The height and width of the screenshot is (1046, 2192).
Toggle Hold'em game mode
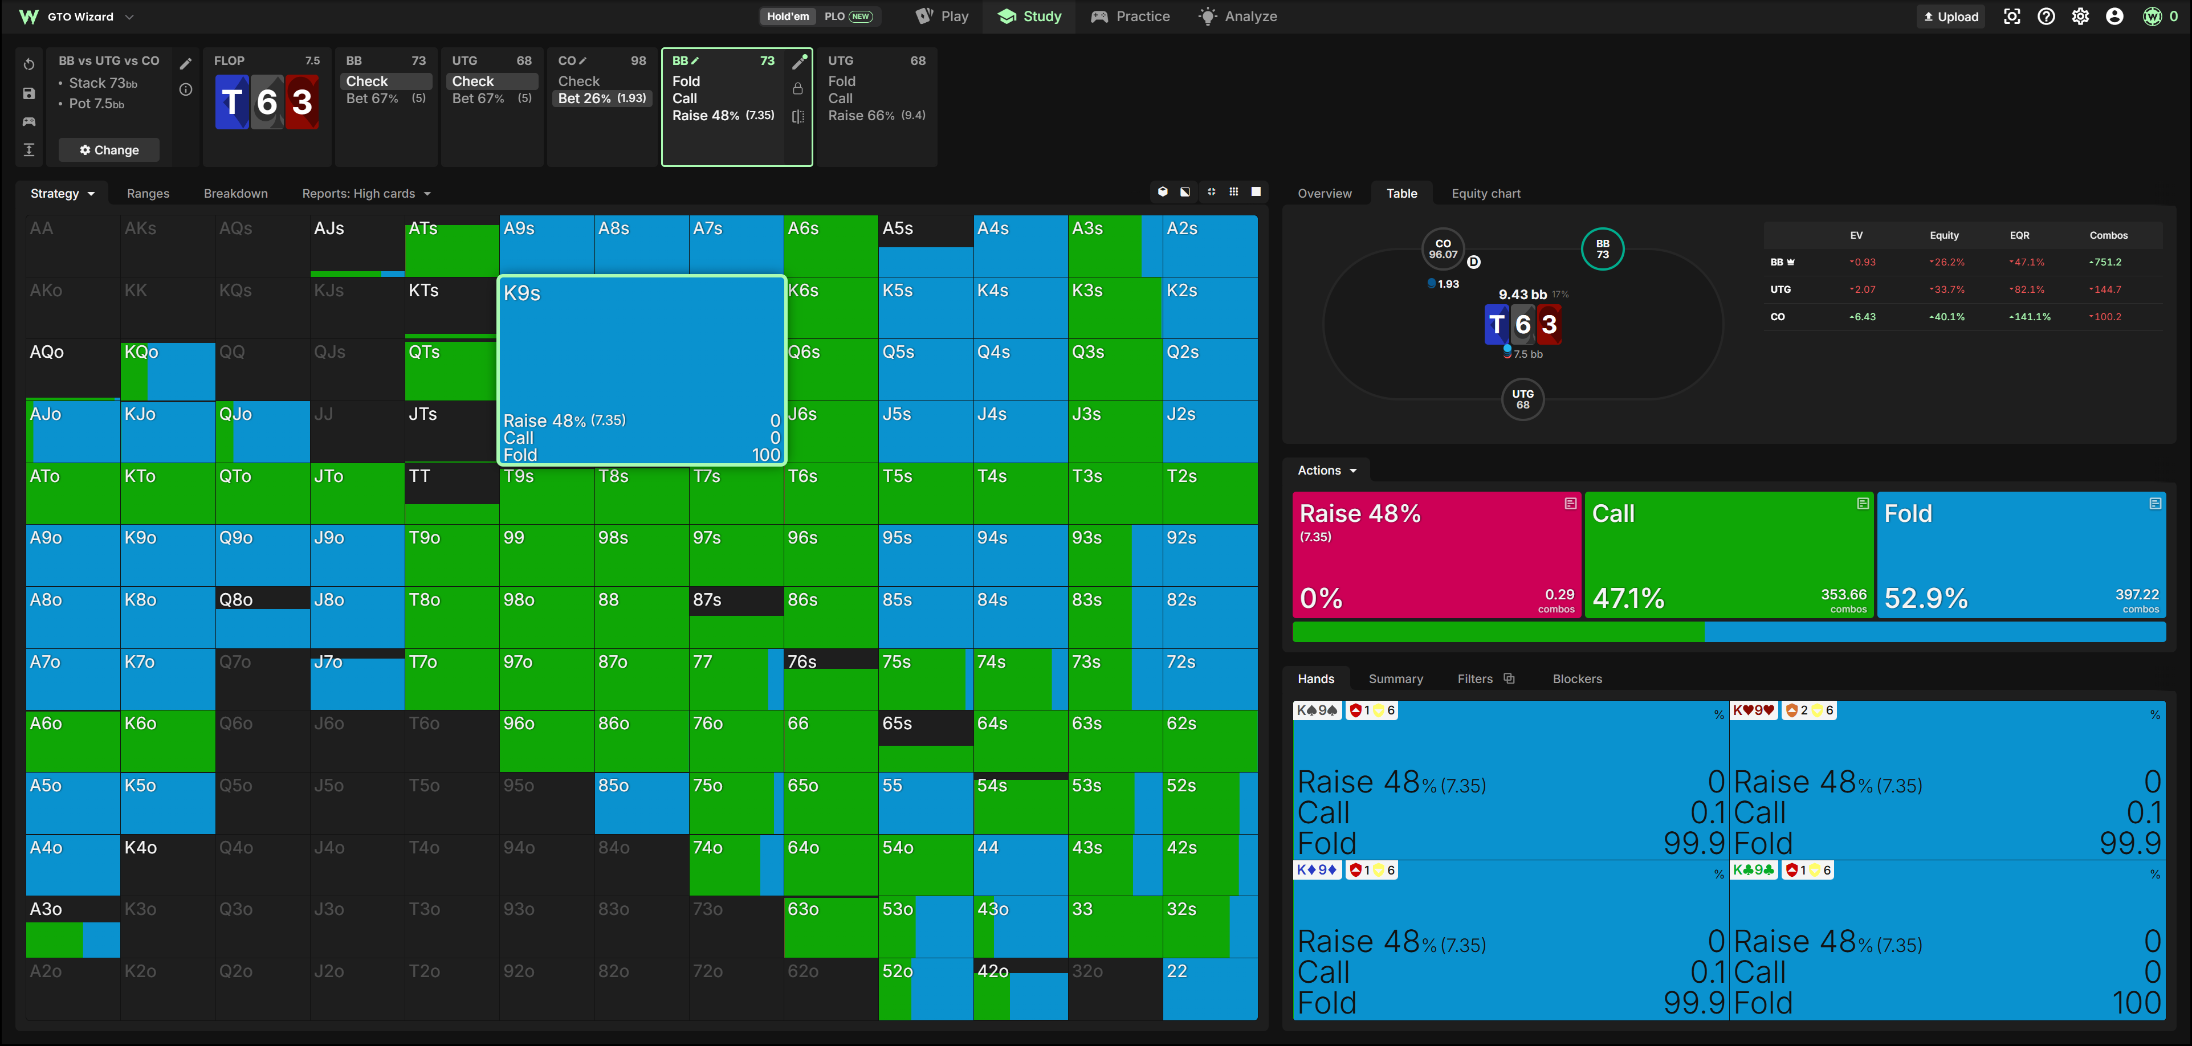coord(787,16)
